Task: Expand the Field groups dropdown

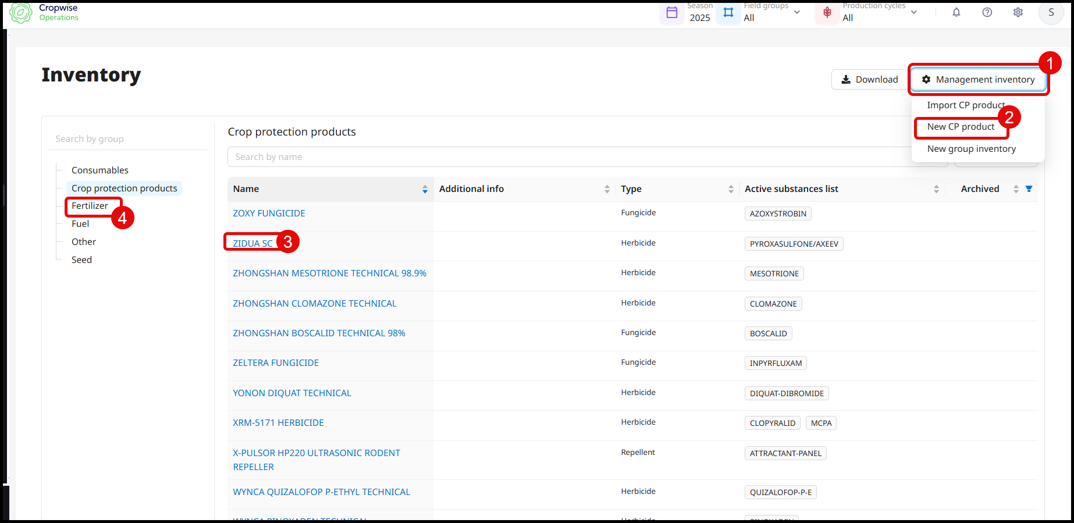Action: 796,12
